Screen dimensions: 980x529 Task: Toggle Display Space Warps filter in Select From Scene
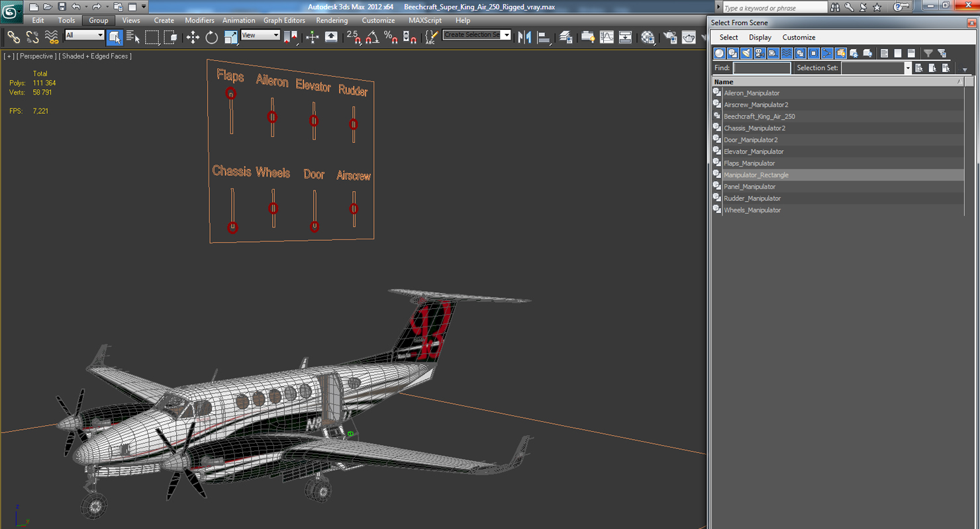pyautogui.click(x=787, y=53)
